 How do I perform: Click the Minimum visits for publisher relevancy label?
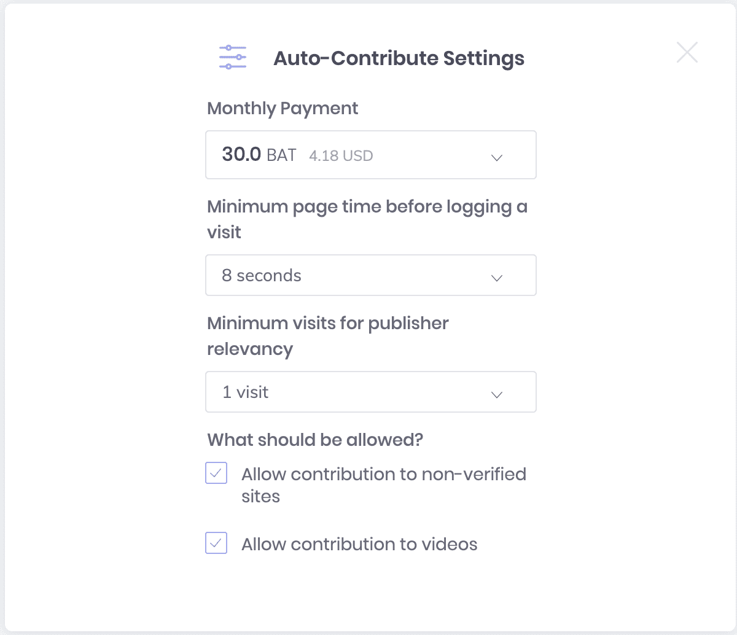tap(328, 336)
